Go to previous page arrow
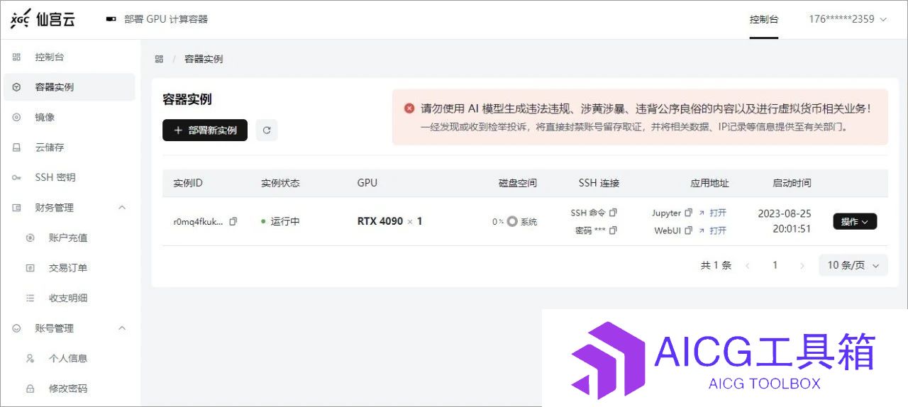 click(x=748, y=266)
